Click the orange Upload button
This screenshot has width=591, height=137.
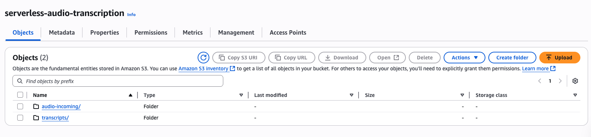[x=559, y=58]
